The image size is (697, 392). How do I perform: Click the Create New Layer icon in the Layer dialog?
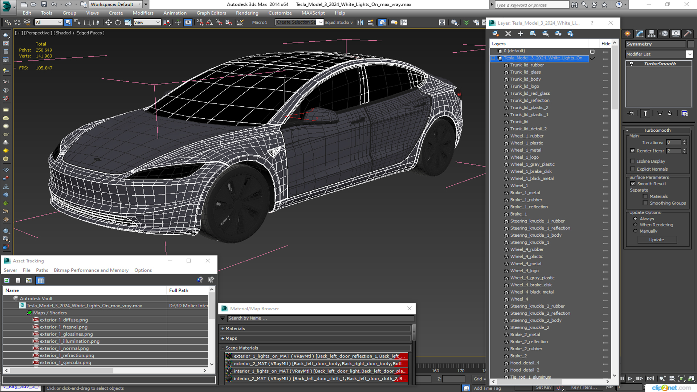tap(496, 33)
